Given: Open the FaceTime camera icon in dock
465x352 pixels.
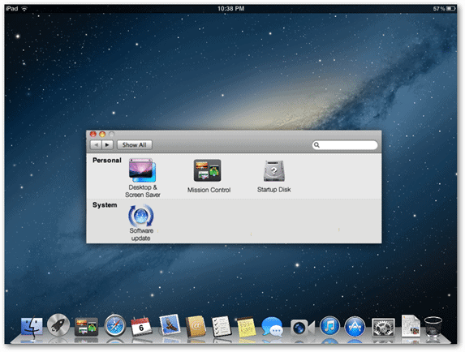Looking at the screenshot, I should [x=302, y=328].
